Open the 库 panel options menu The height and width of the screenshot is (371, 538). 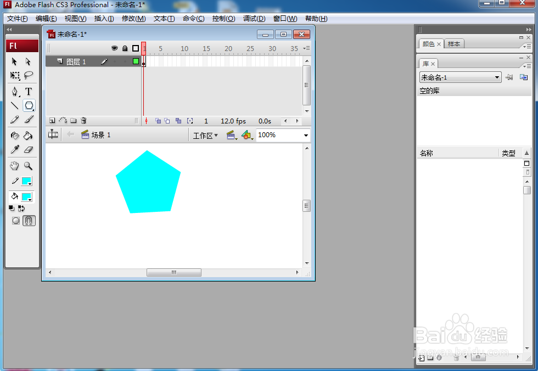pos(527,65)
